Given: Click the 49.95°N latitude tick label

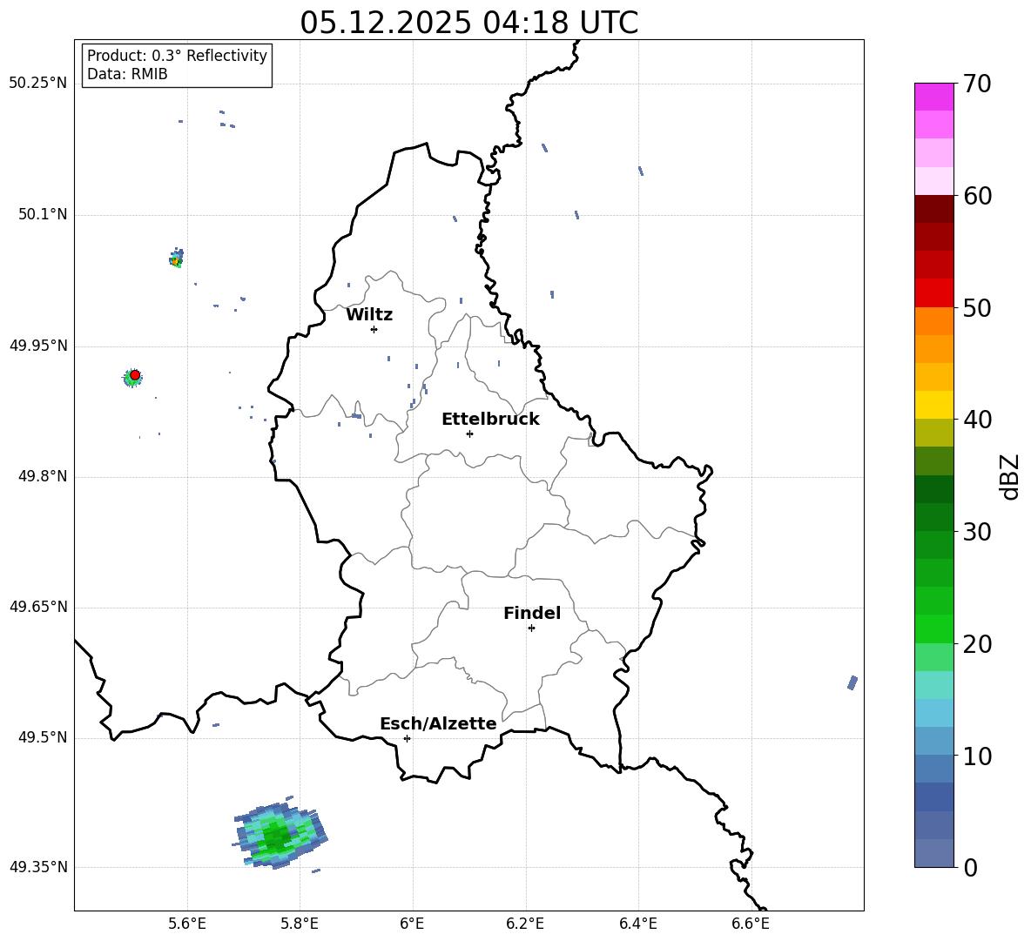Looking at the screenshot, I should [38, 346].
